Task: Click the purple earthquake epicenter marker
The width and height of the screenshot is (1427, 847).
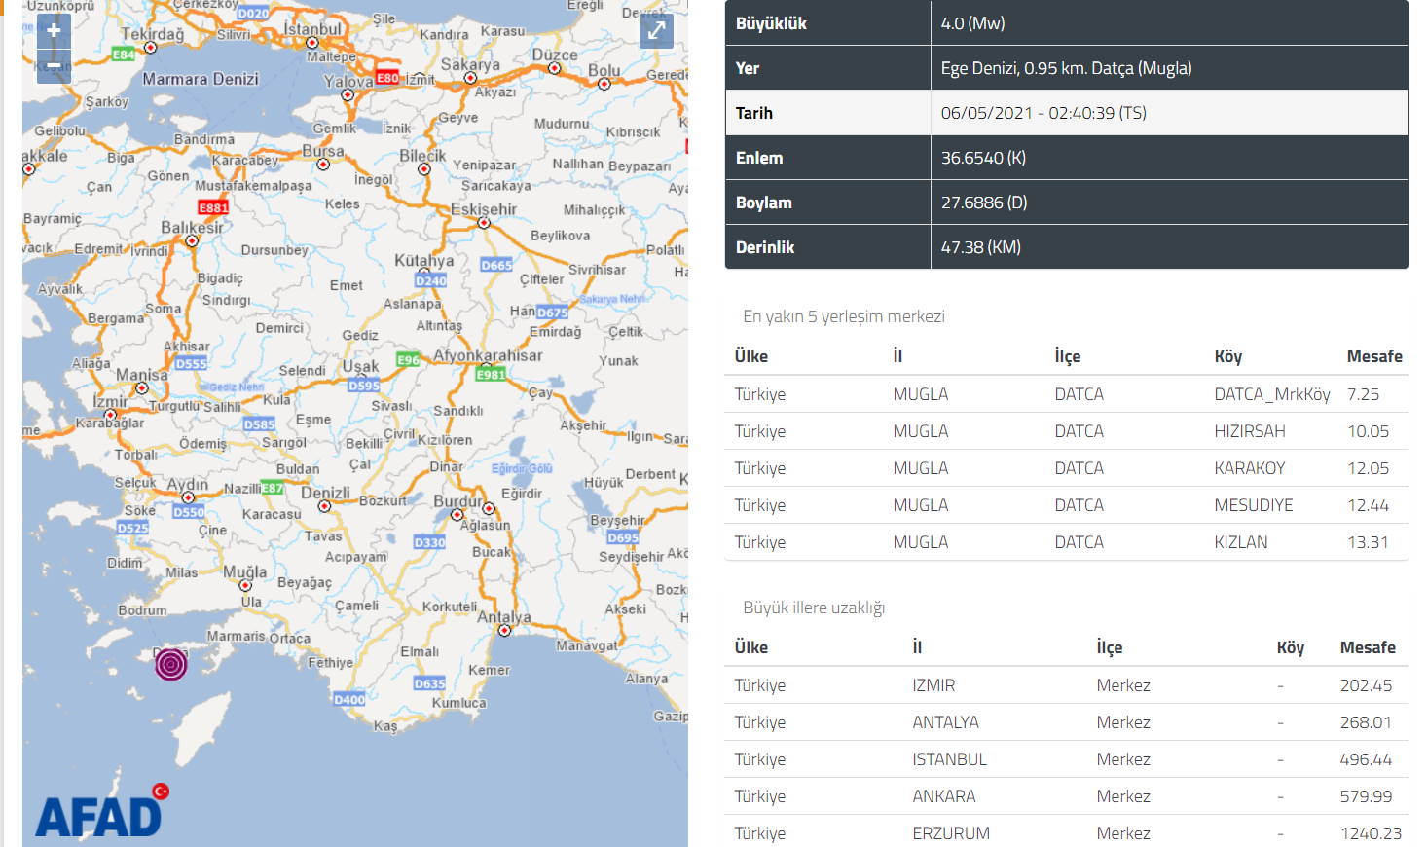Action: coord(171,664)
